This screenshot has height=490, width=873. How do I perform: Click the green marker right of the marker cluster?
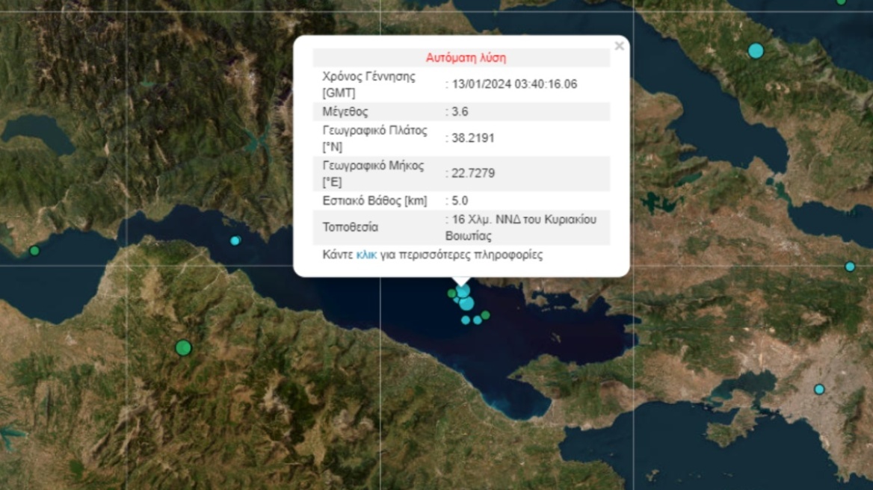pos(486,315)
